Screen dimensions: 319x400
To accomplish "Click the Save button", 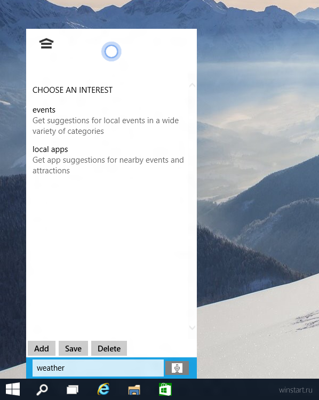I will 73,348.
